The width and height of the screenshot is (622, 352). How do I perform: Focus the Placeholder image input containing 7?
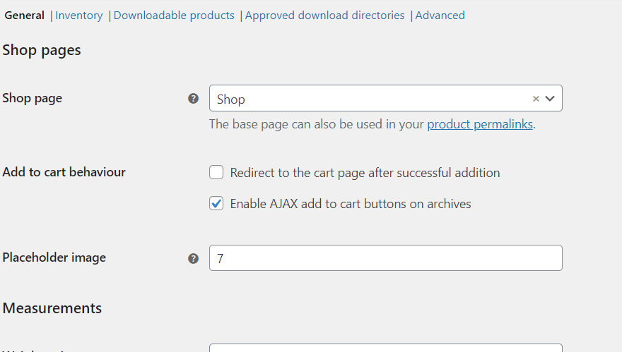(x=385, y=258)
